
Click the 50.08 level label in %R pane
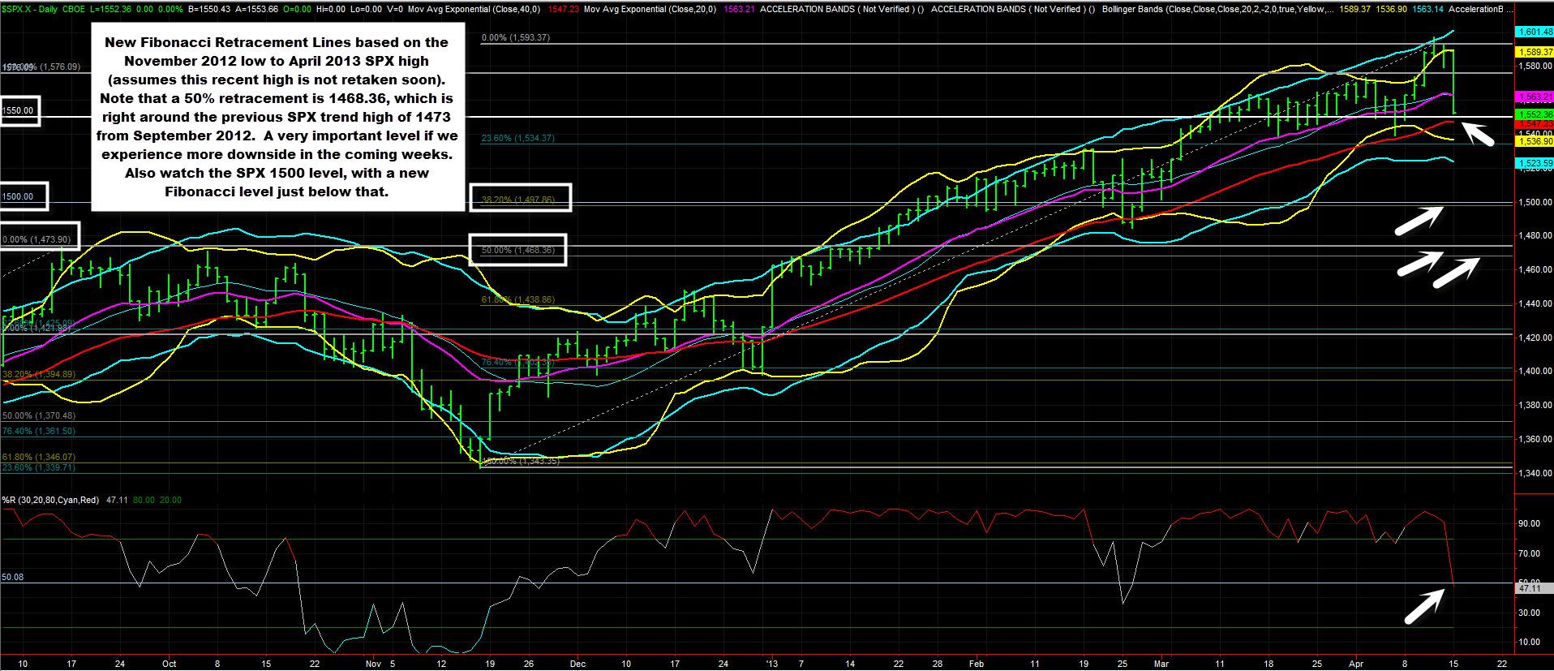[13, 578]
